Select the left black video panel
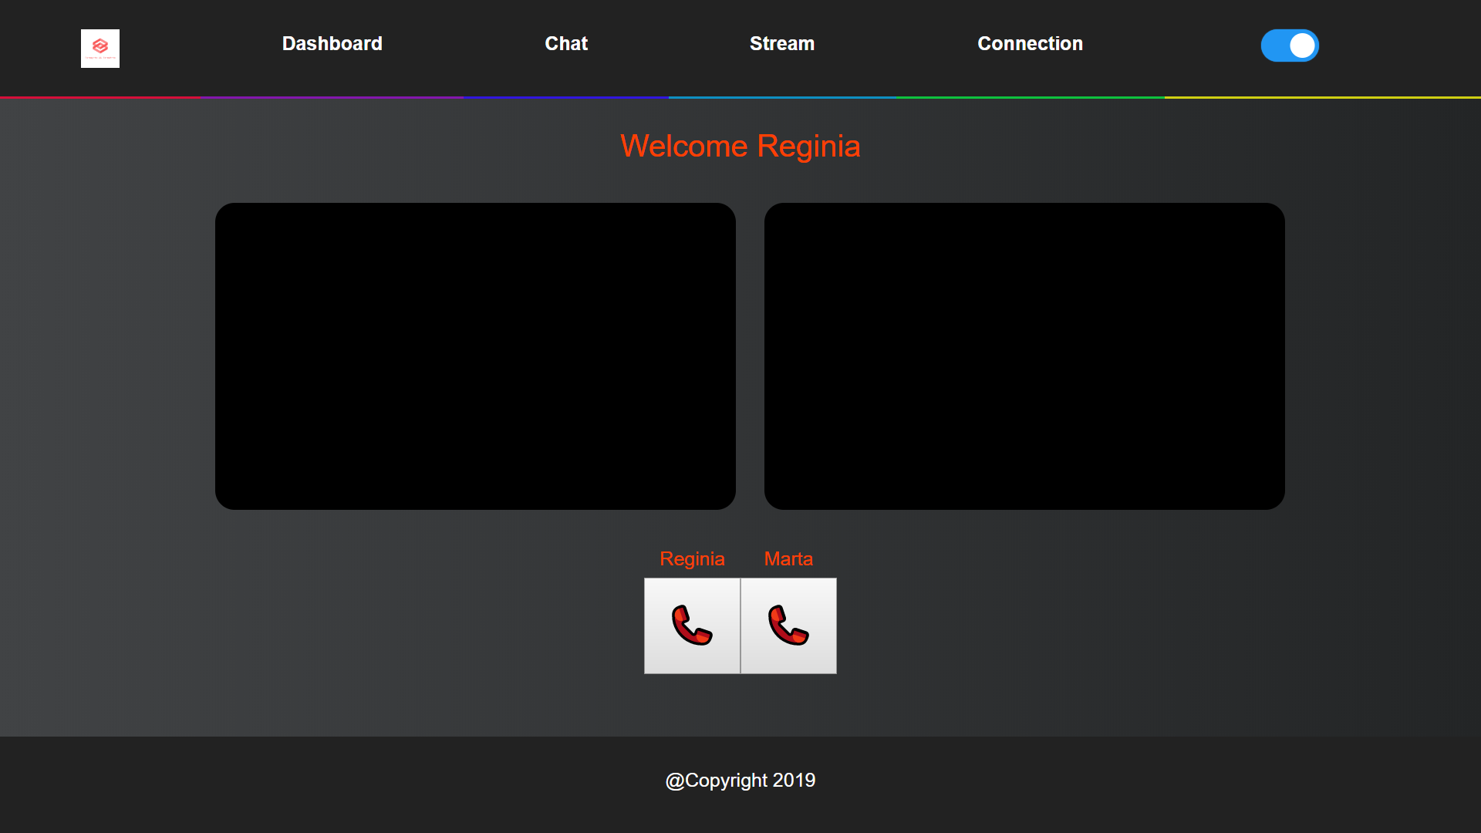1481x833 pixels. click(x=475, y=356)
